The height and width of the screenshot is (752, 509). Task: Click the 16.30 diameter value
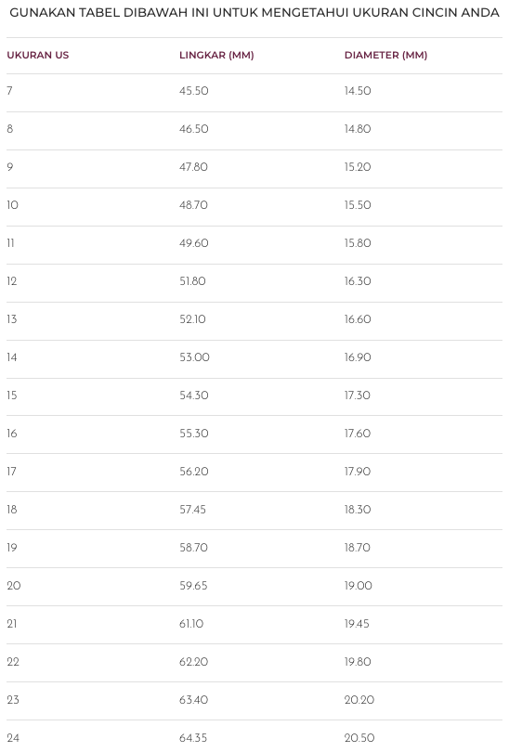358,281
